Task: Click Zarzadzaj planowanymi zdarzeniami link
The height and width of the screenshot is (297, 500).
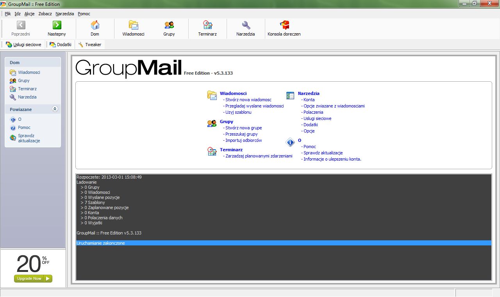Action: pyautogui.click(x=259, y=156)
